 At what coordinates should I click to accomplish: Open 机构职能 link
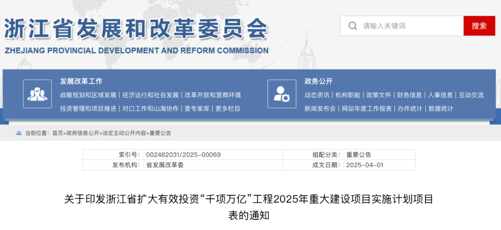point(348,95)
